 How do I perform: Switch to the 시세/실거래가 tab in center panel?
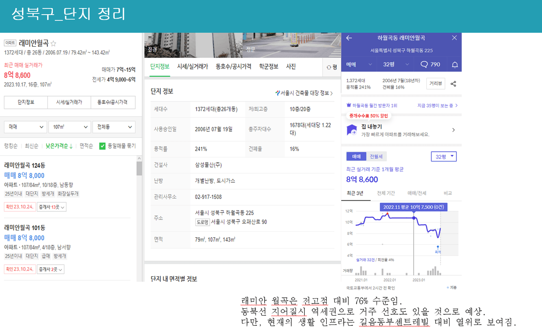[x=193, y=67]
